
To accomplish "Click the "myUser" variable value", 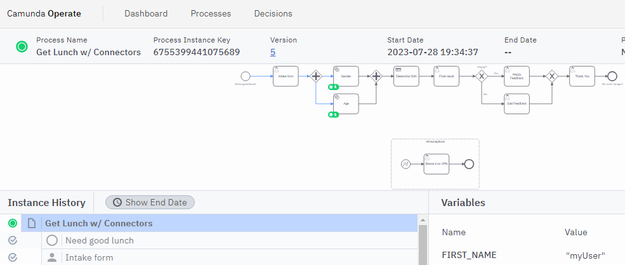I will click(585, 255).
